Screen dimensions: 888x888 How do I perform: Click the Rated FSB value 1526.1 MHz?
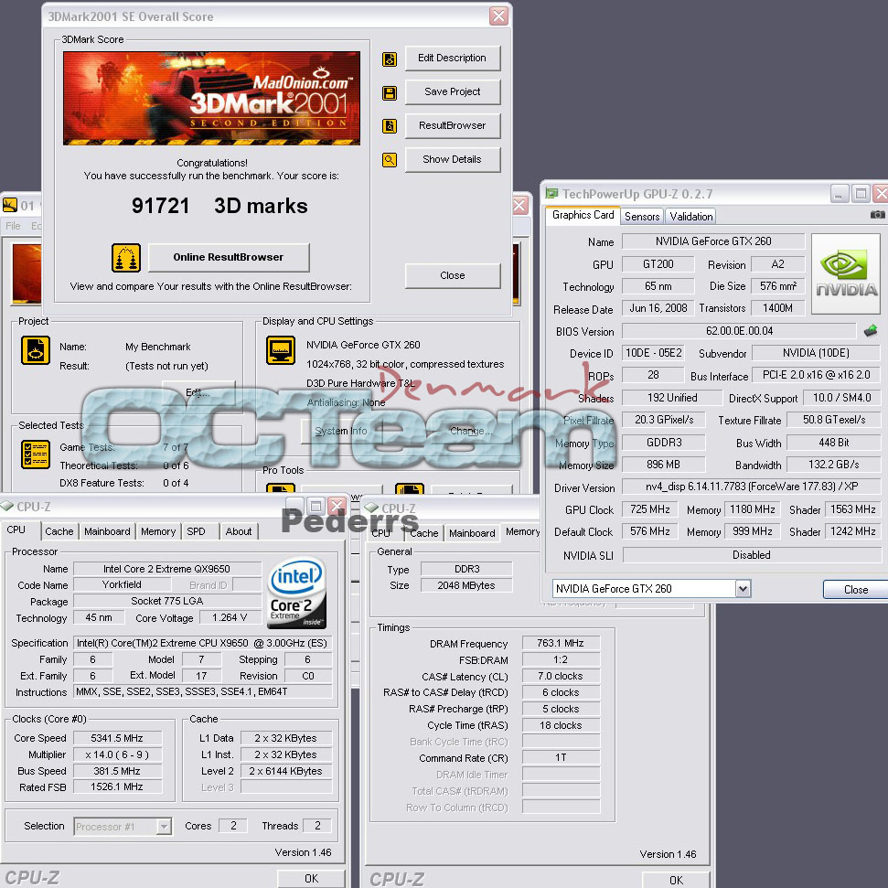point(117,787)
